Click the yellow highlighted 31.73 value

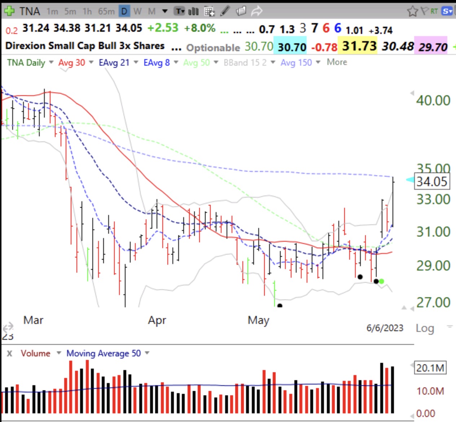(359, 46)
